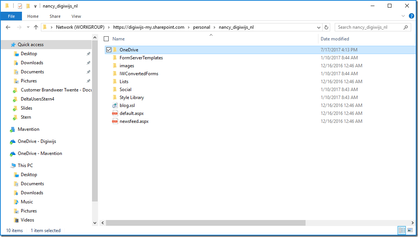Click the horizontal scrollbar left arrow

(x=103, y=223)
